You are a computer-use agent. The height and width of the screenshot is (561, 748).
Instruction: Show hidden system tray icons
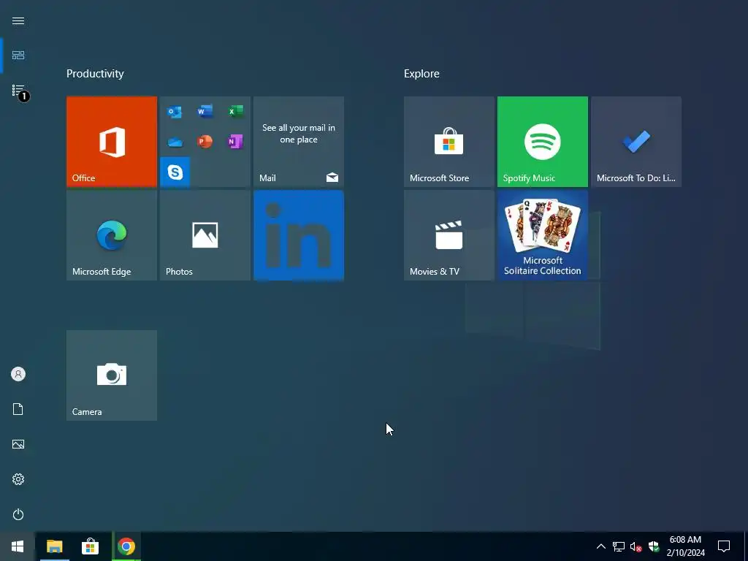click(x=601, y=546)
